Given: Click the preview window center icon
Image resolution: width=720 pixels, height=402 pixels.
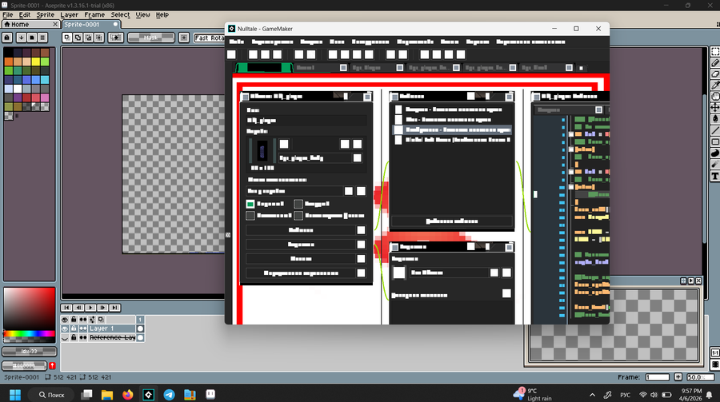Looking at the screenshot, I should (683, 281).
